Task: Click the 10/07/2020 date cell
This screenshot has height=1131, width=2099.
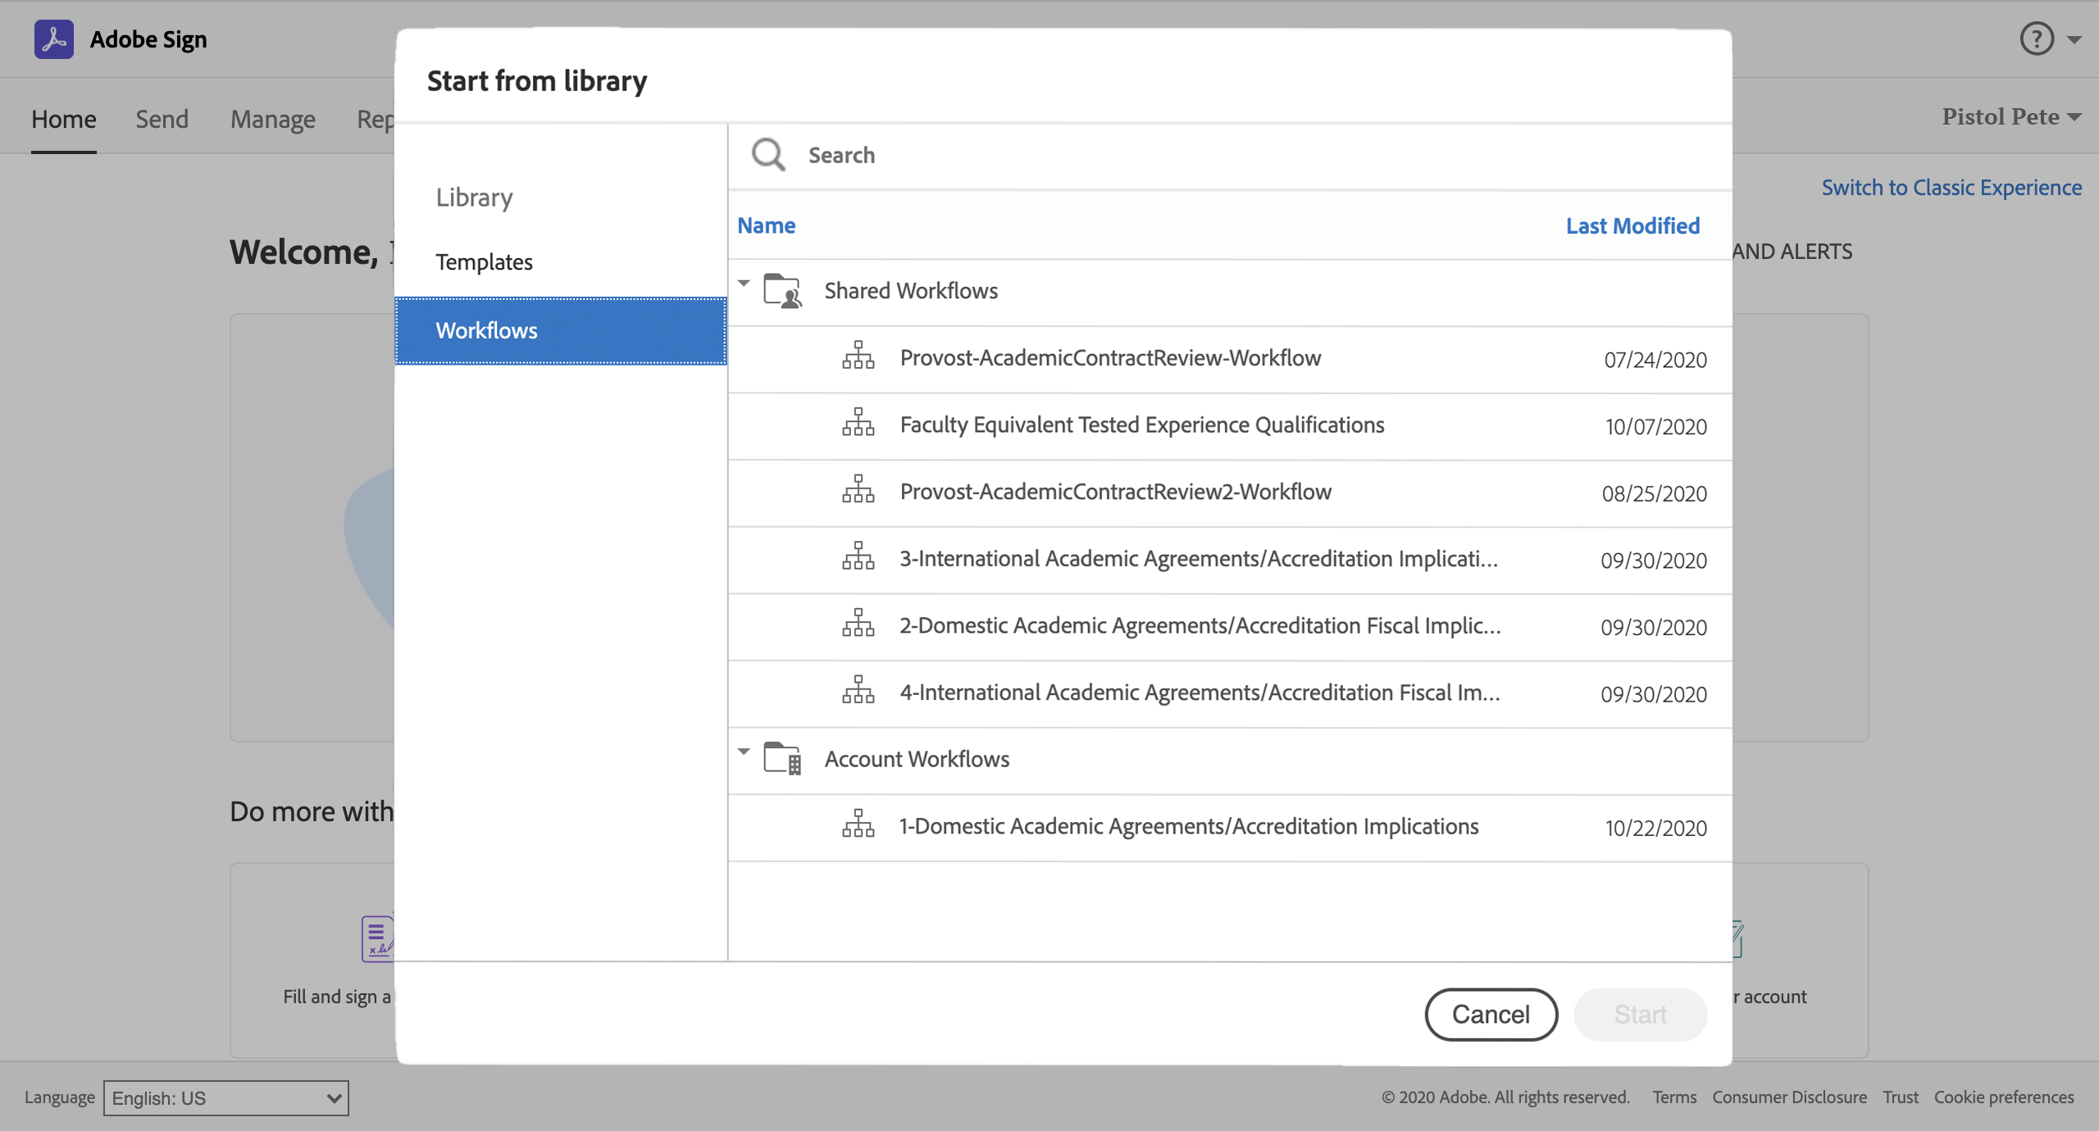Action: tap(1655, 427)
